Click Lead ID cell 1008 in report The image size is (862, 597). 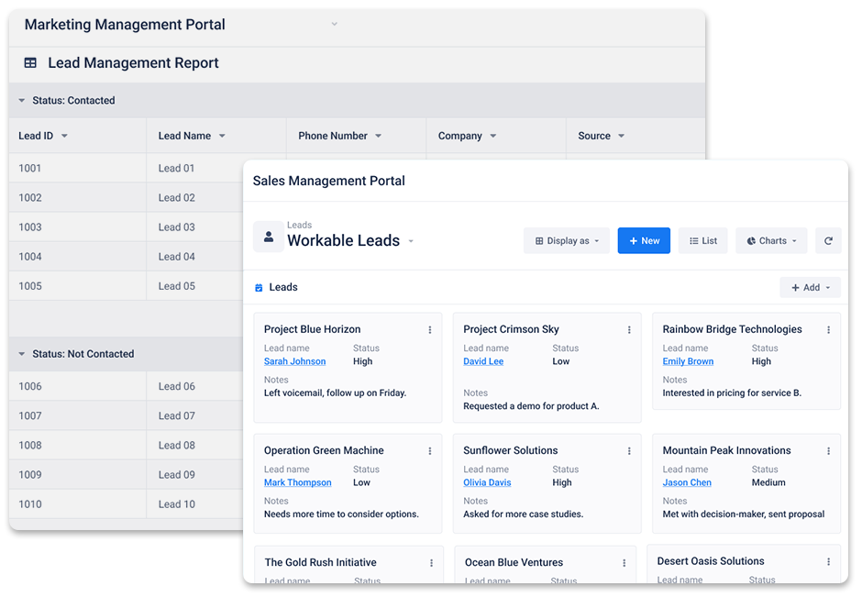[78, 446]
